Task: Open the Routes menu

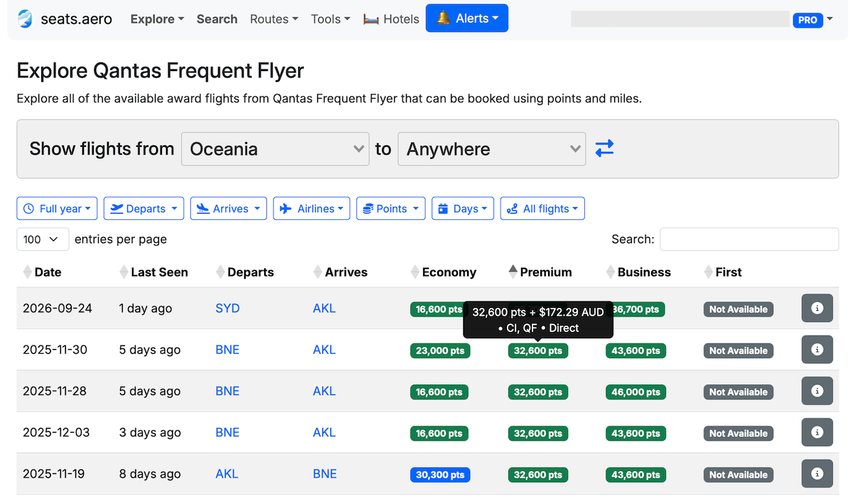Action: 273,19
